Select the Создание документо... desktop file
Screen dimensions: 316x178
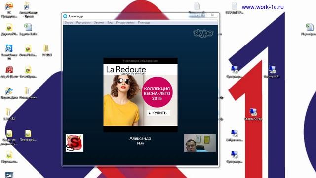(x=9, y=137)
